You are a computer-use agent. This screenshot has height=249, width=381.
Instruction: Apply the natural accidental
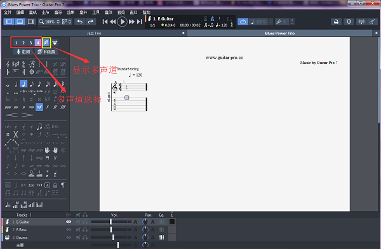pos(23,99)
